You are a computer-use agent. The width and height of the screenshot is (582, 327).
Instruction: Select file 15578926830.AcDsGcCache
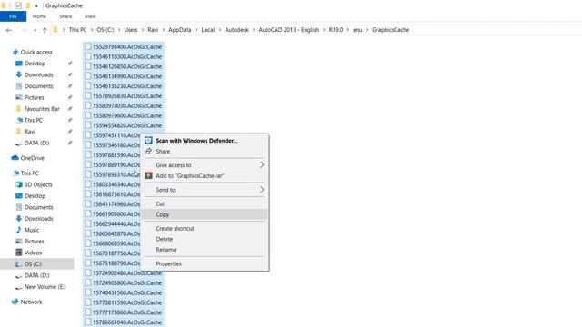pyautogui.click(x=124, y=95)
